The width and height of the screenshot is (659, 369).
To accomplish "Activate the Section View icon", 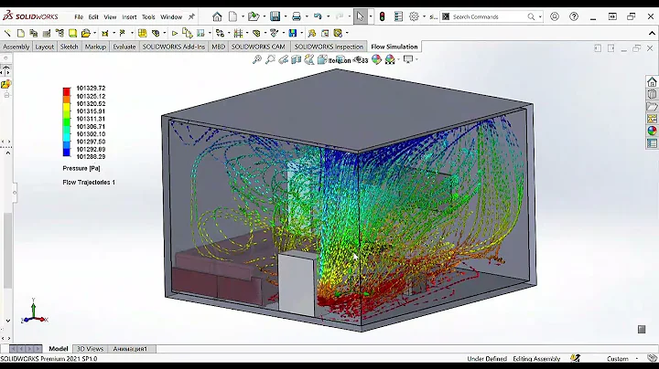I will (297, 59).
